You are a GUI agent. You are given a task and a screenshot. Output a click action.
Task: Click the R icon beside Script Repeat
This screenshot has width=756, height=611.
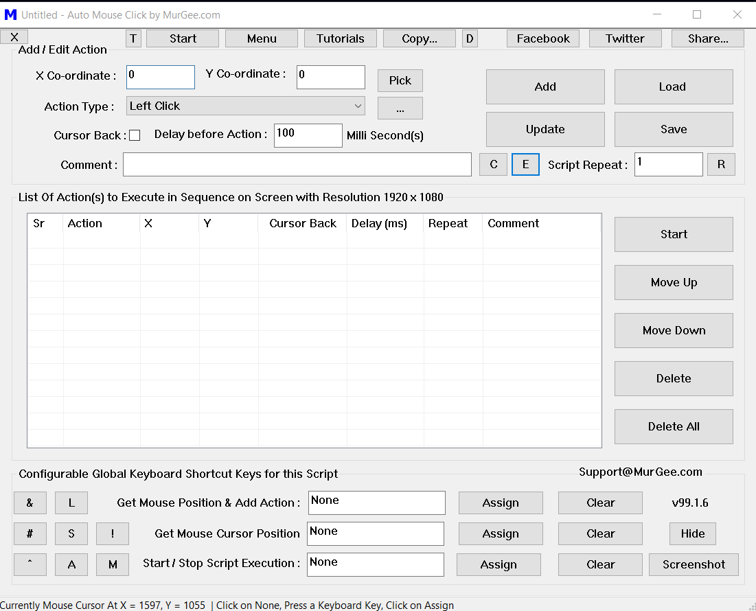(721, 164)
